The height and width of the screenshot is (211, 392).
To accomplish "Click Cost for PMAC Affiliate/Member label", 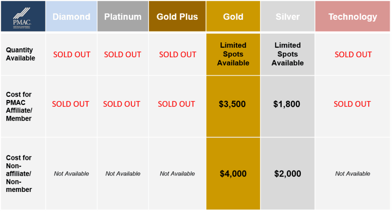I will (19, 106).
